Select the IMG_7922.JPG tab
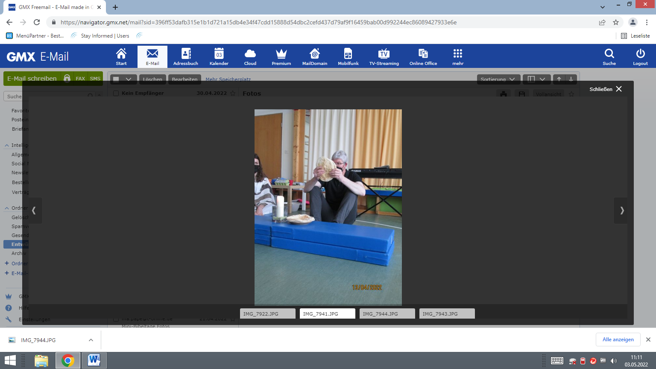656x369 pixels. [x=268, y=313]
